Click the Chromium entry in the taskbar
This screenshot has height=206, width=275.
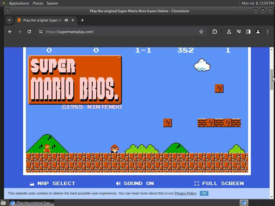(32, 203)
